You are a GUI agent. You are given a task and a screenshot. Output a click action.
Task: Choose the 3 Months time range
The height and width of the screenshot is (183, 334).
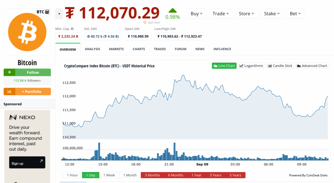152,175
